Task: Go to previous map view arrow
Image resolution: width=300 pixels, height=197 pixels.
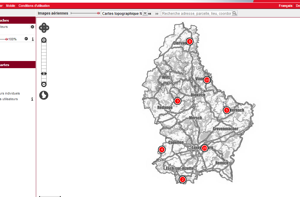Action: (x=150, y=14)
